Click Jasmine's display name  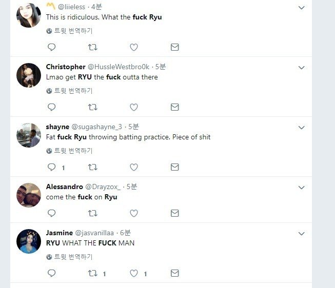[59, 233]
